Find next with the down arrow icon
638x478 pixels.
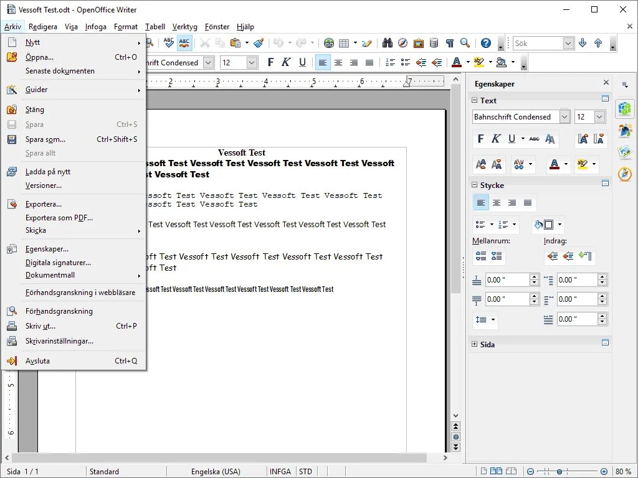coord(583,43)
